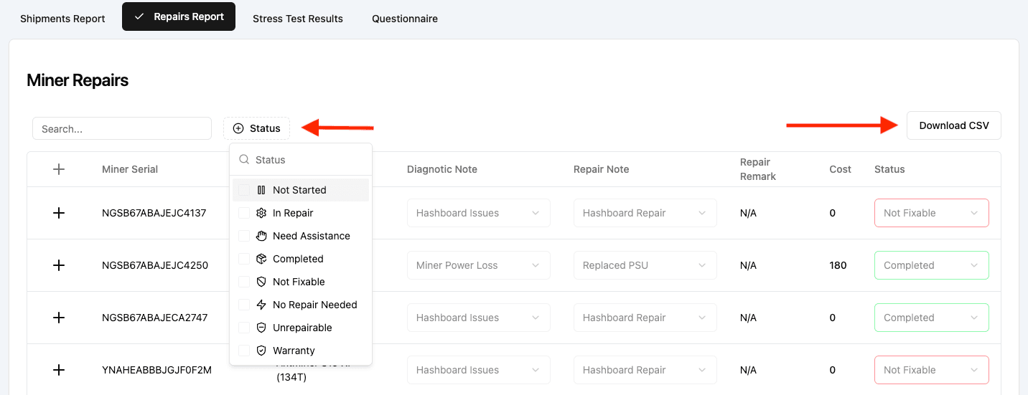
Task: Click the lightning bolt icon for No Repair Needed
Action: (x=261, y=305)
